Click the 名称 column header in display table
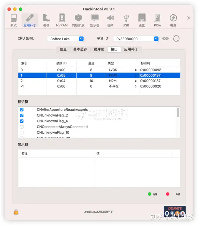The height and width of the screenshot is (225, 198). pos(56,154)
